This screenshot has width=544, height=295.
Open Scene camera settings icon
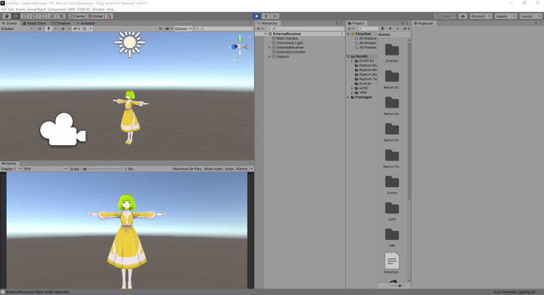[167, 28]
